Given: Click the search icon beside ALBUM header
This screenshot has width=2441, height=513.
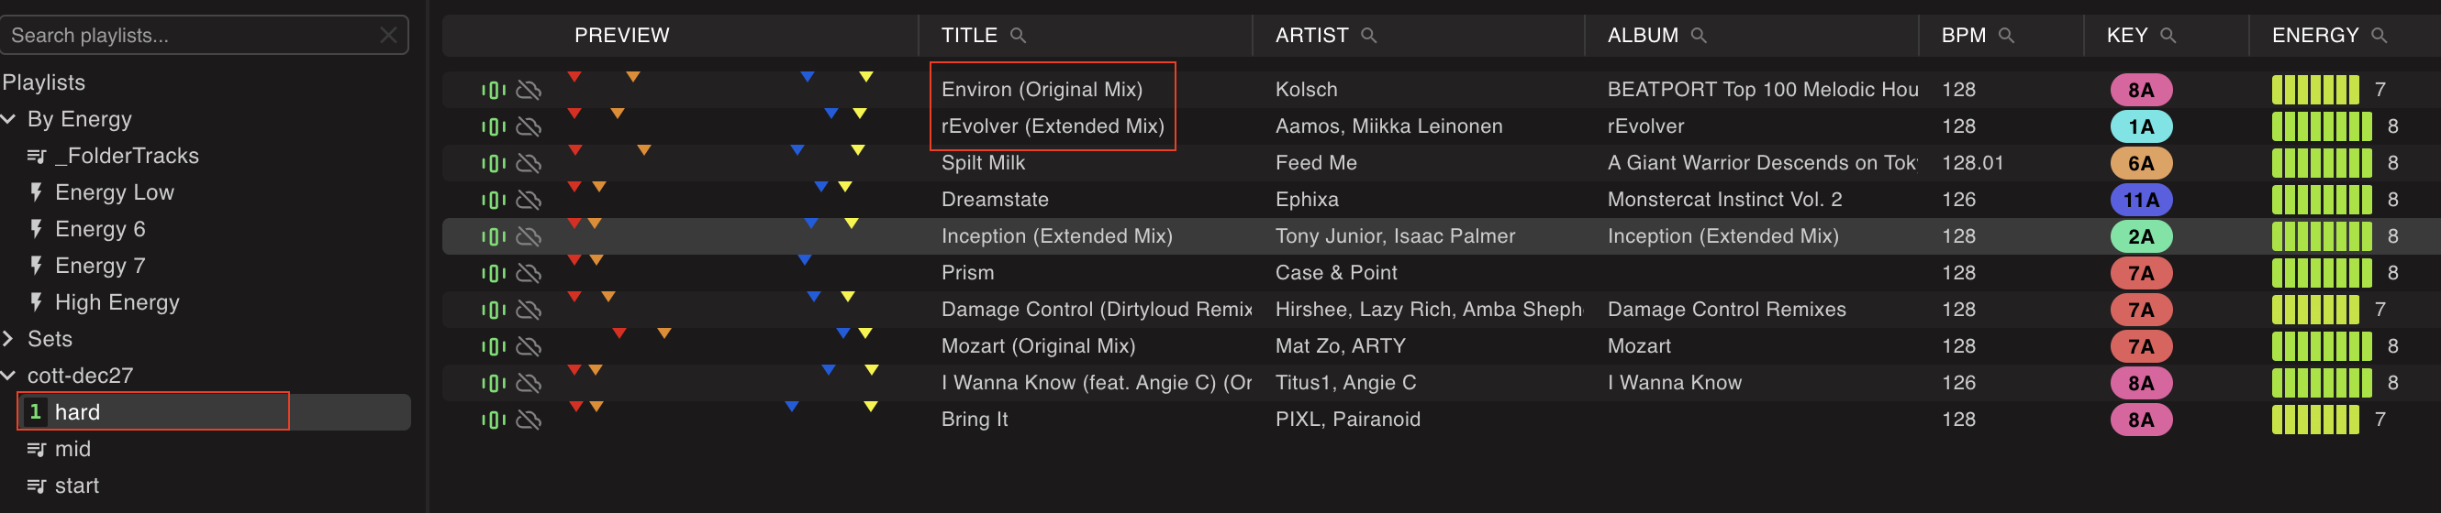Looking at the screenshot, I should [1698, 35].
